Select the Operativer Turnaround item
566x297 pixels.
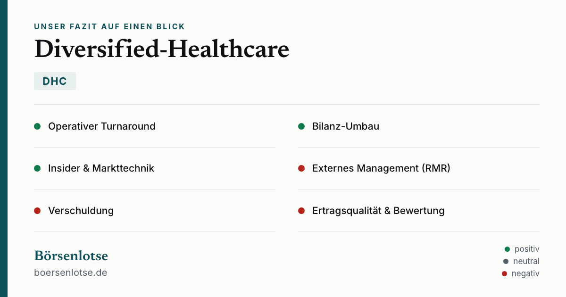point(155,126)
